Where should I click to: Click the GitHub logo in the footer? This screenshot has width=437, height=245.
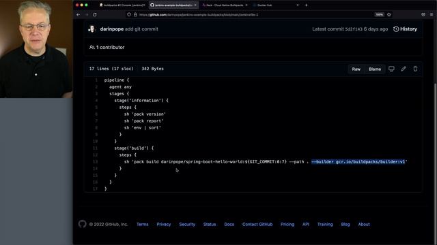tap(82, 224)
